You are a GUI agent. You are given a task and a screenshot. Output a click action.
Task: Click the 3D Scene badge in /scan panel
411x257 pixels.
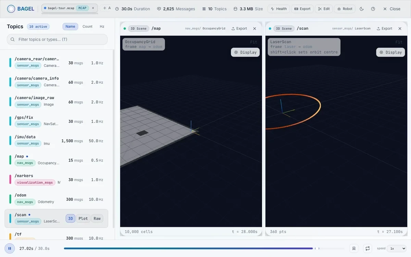[x=284, y=28]
